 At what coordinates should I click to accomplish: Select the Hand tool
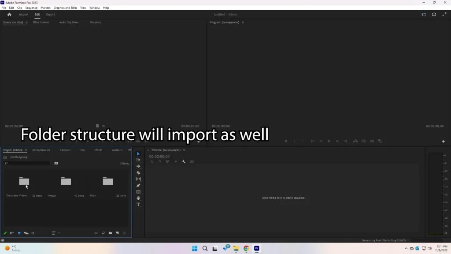138,198
